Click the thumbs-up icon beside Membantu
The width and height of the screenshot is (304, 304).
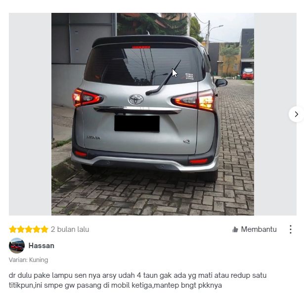235,229
